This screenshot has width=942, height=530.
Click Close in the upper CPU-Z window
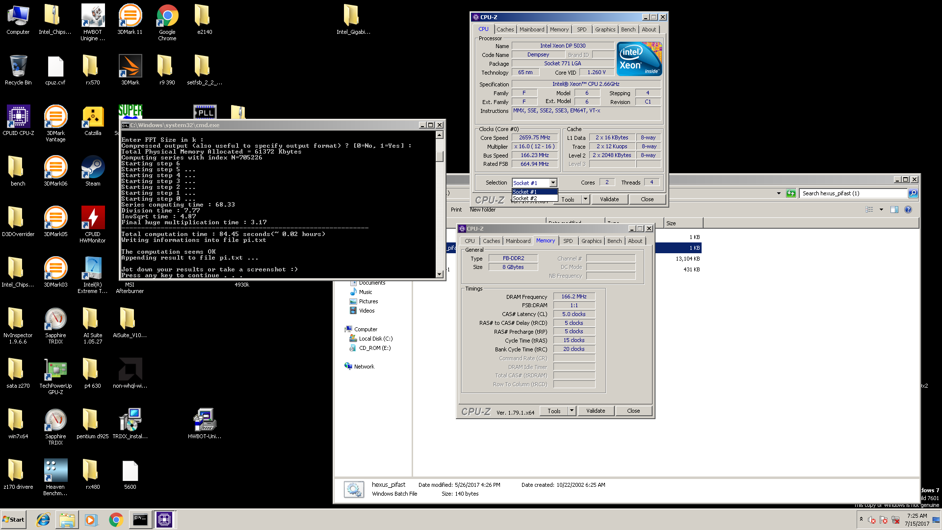(647, 199)
